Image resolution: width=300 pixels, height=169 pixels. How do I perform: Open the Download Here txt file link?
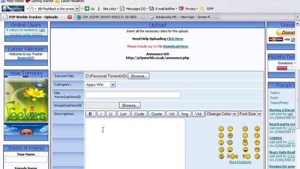click(x=176, y=46)
